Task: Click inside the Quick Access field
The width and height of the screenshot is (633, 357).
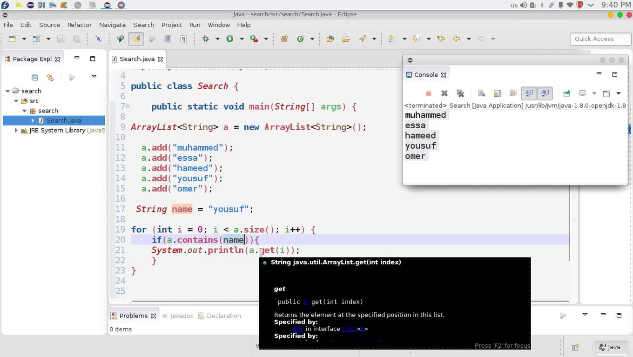Action: (600, 39)
